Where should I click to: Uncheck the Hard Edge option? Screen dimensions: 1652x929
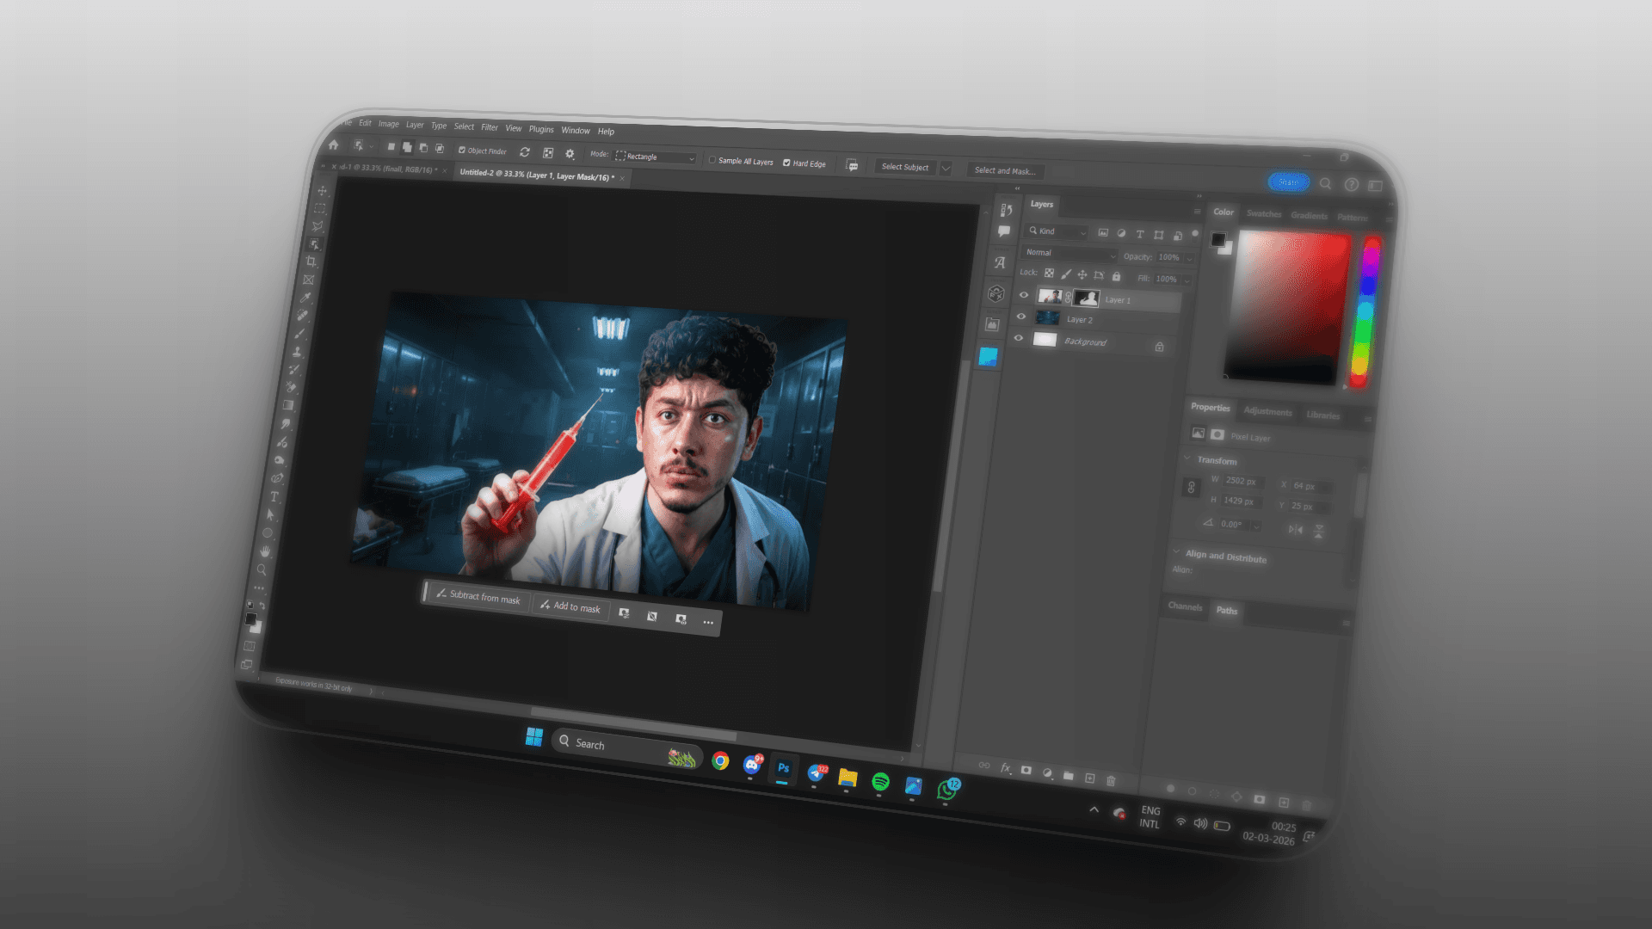point(786,163)
